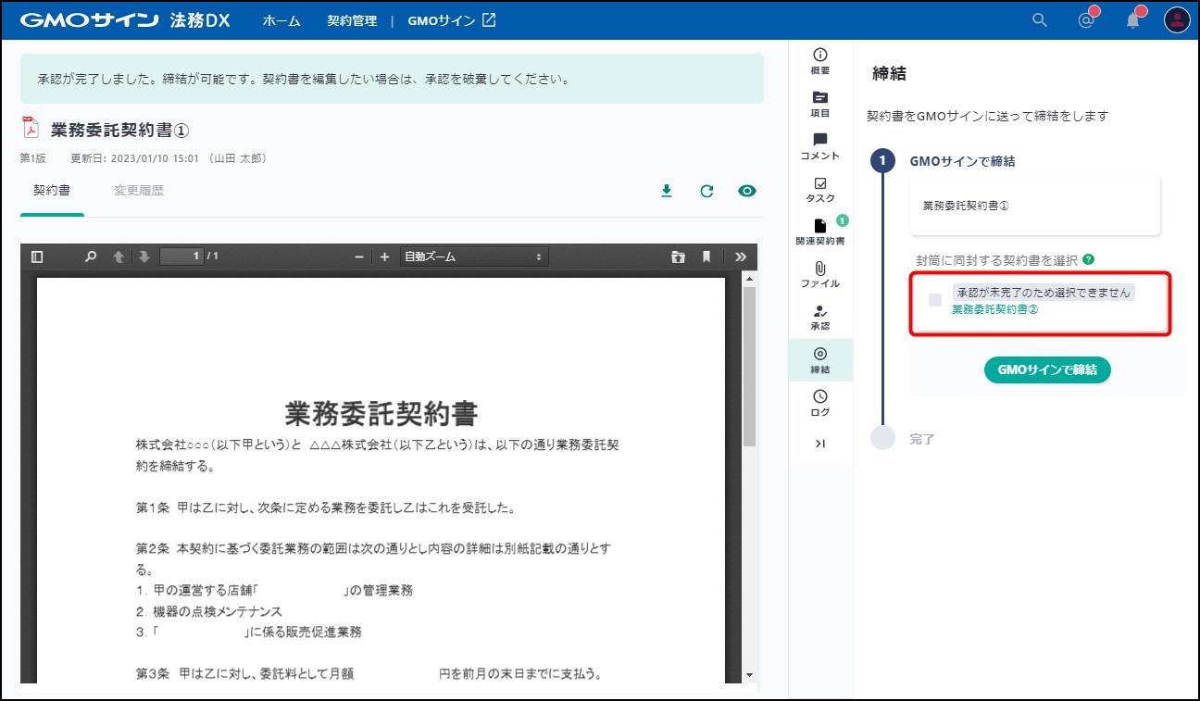Check the 業務委託契約書② checkbox
This screenshot has height=701, width=1200.
935,300
